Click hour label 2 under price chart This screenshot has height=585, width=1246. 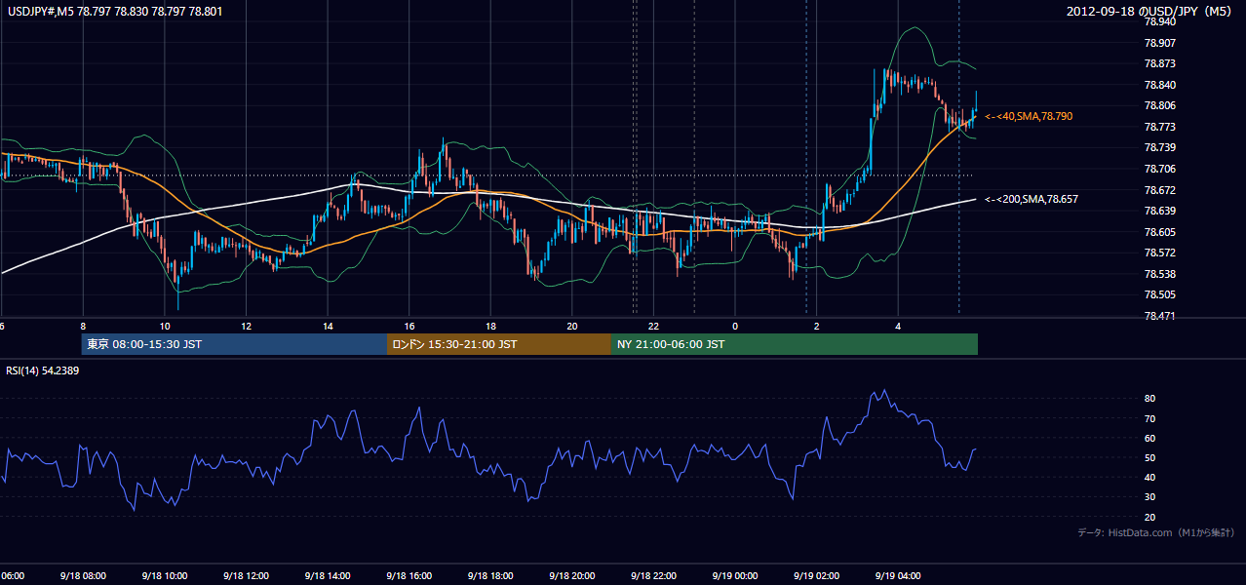817,327
